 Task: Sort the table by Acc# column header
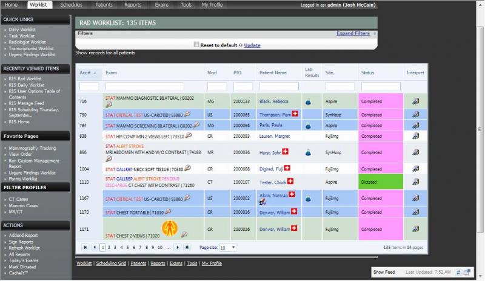pyautogui.click(x=85, y=73)
